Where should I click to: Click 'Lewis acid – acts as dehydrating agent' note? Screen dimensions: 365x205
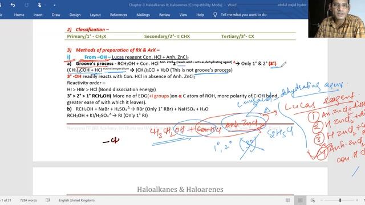coord(204,62)
